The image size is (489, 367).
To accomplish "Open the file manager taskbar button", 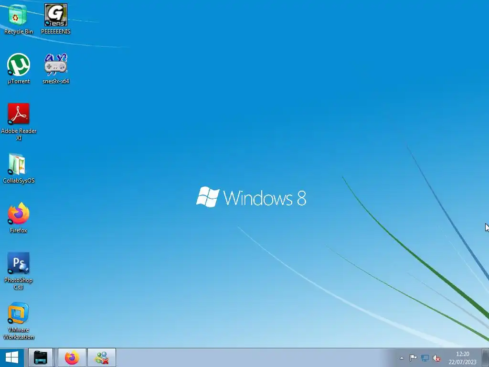I will (x=41, y=357).
